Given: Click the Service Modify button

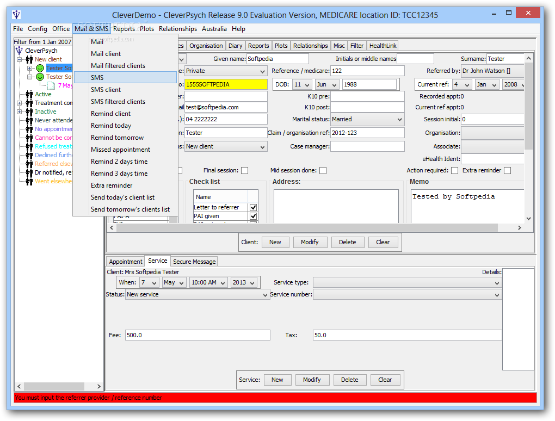Looking at the screenshot, I should 312,380.
